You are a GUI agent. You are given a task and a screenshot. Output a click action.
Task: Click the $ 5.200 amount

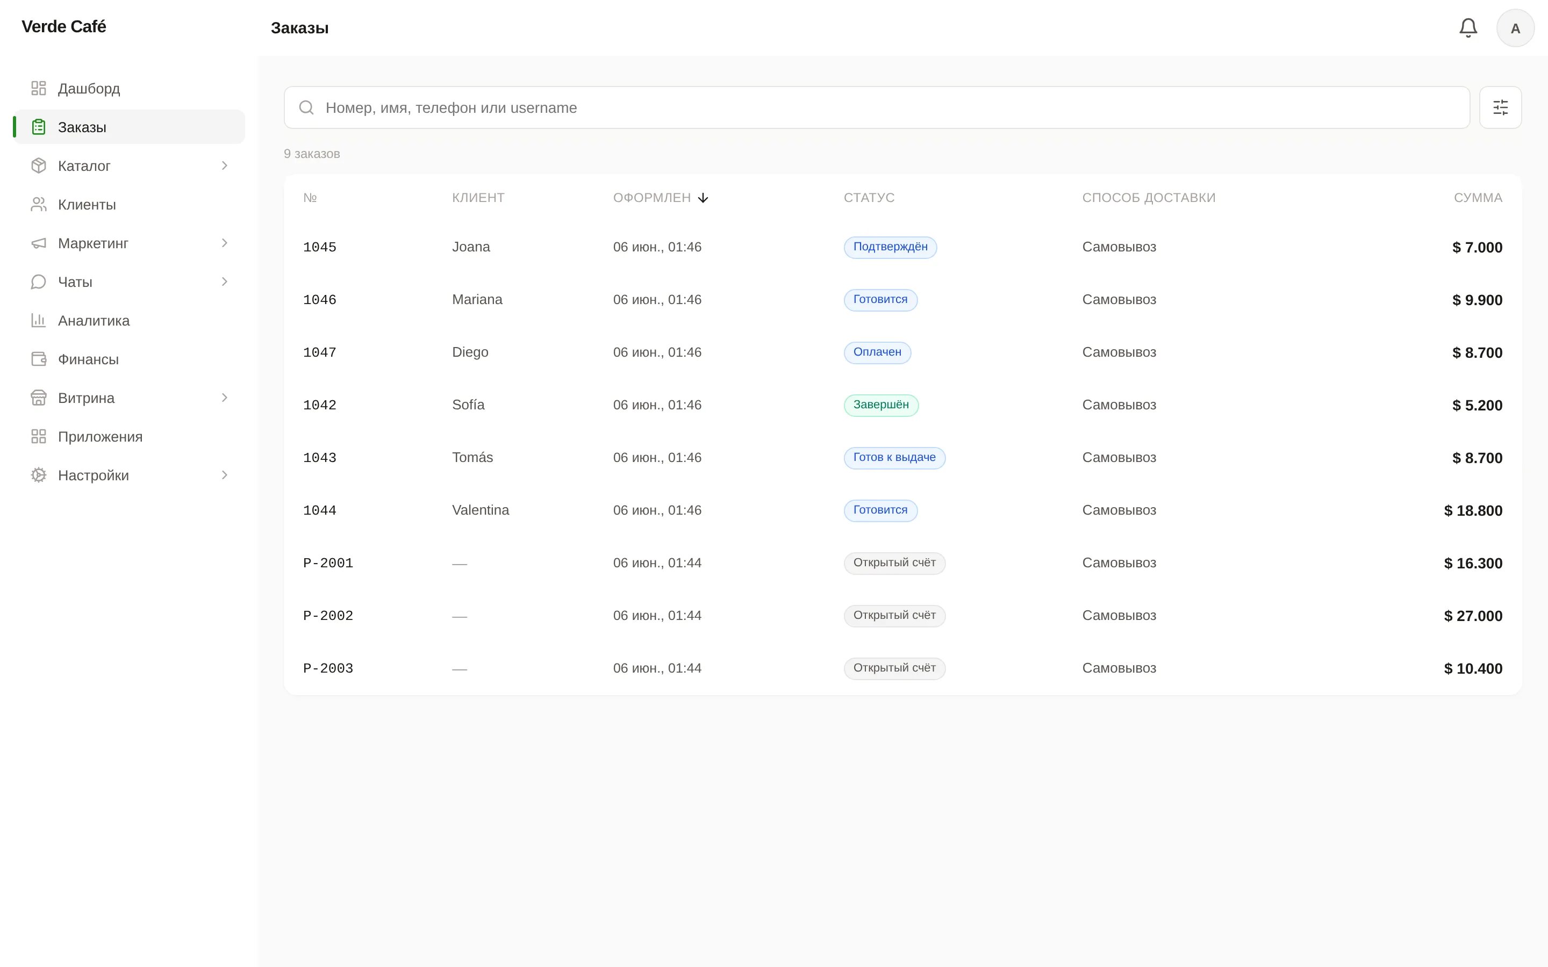[x=1477, y=405]
